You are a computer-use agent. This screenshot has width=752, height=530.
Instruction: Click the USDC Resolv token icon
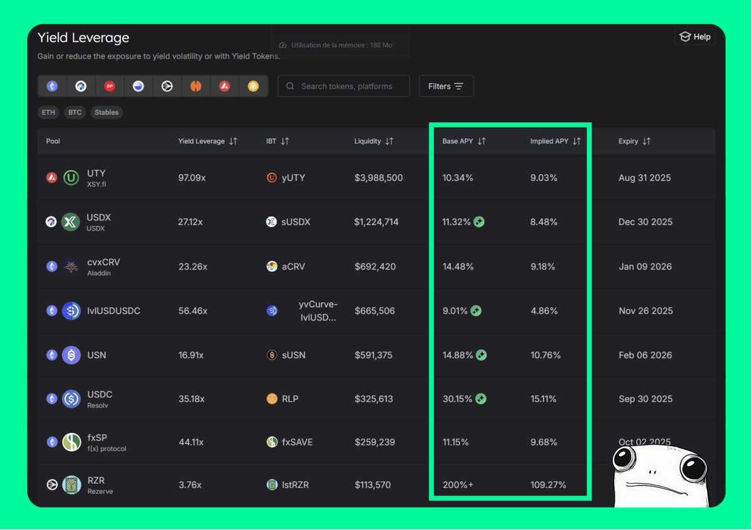coord(71,398)
